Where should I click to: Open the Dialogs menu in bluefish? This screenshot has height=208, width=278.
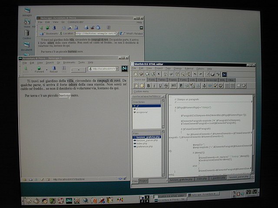[x=178, y=68]
